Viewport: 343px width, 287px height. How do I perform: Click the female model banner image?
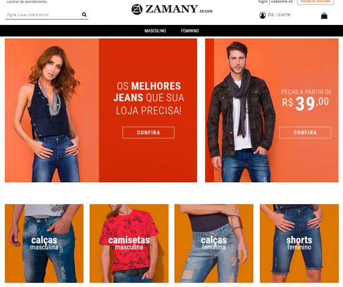click(x=52, y=110)
